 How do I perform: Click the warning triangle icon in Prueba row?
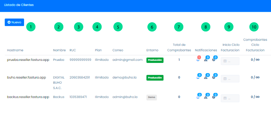pos(206,60)
